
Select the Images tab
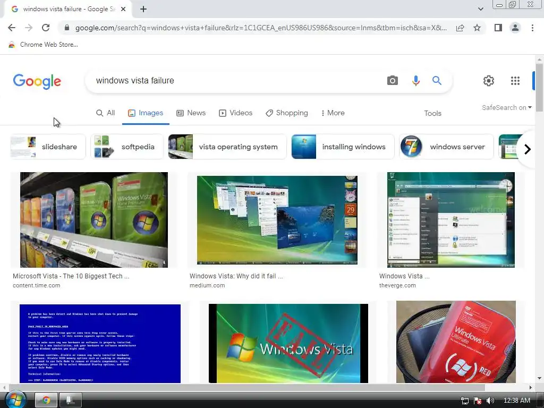click(146, 113)
